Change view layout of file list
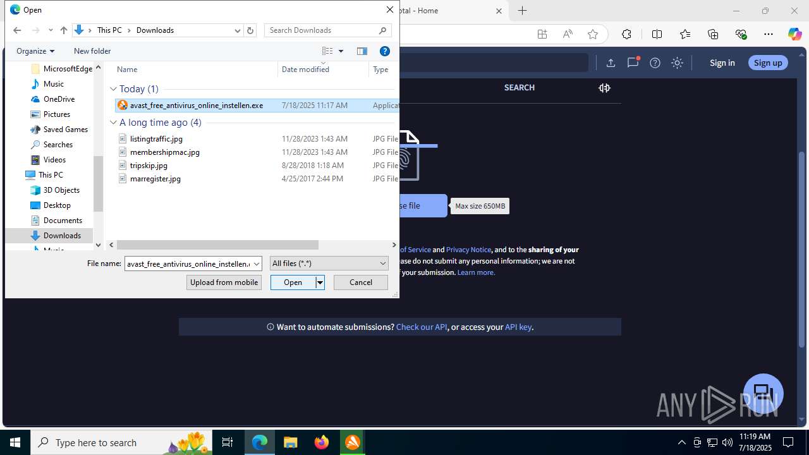 click(x=327, y=51)
